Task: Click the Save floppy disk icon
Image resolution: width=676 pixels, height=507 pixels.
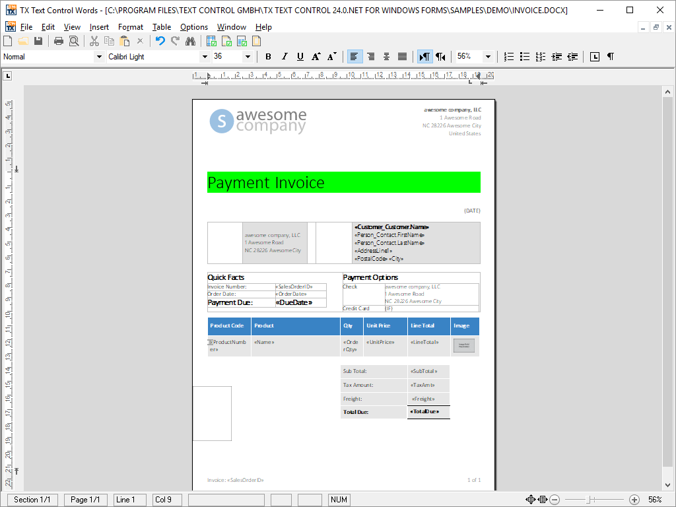Action: (38, 41)
